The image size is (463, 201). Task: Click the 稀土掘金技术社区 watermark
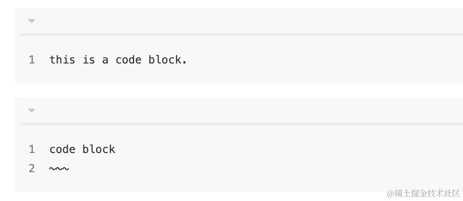pos(424,194)
